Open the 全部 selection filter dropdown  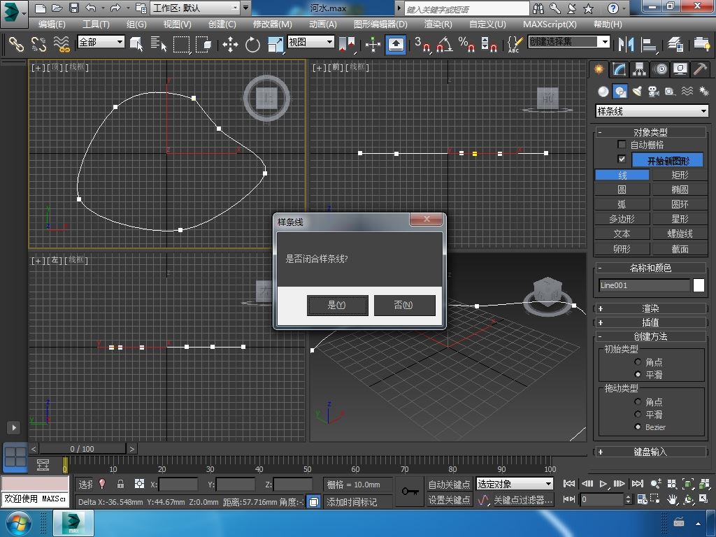101,42
